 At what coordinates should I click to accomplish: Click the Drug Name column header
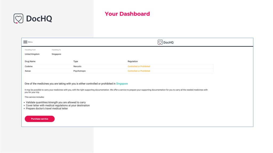pyautogui.click(x=30, y=61)
